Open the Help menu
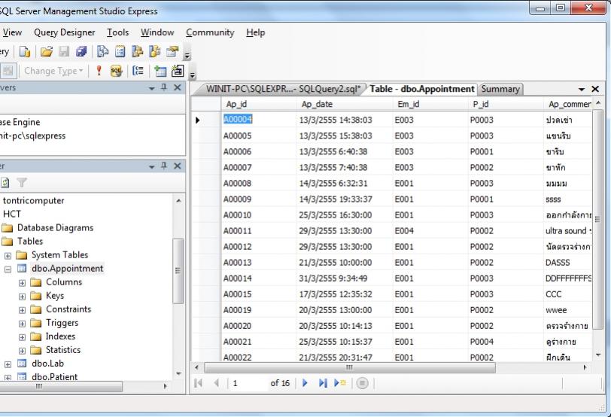 tap(255, 32)
